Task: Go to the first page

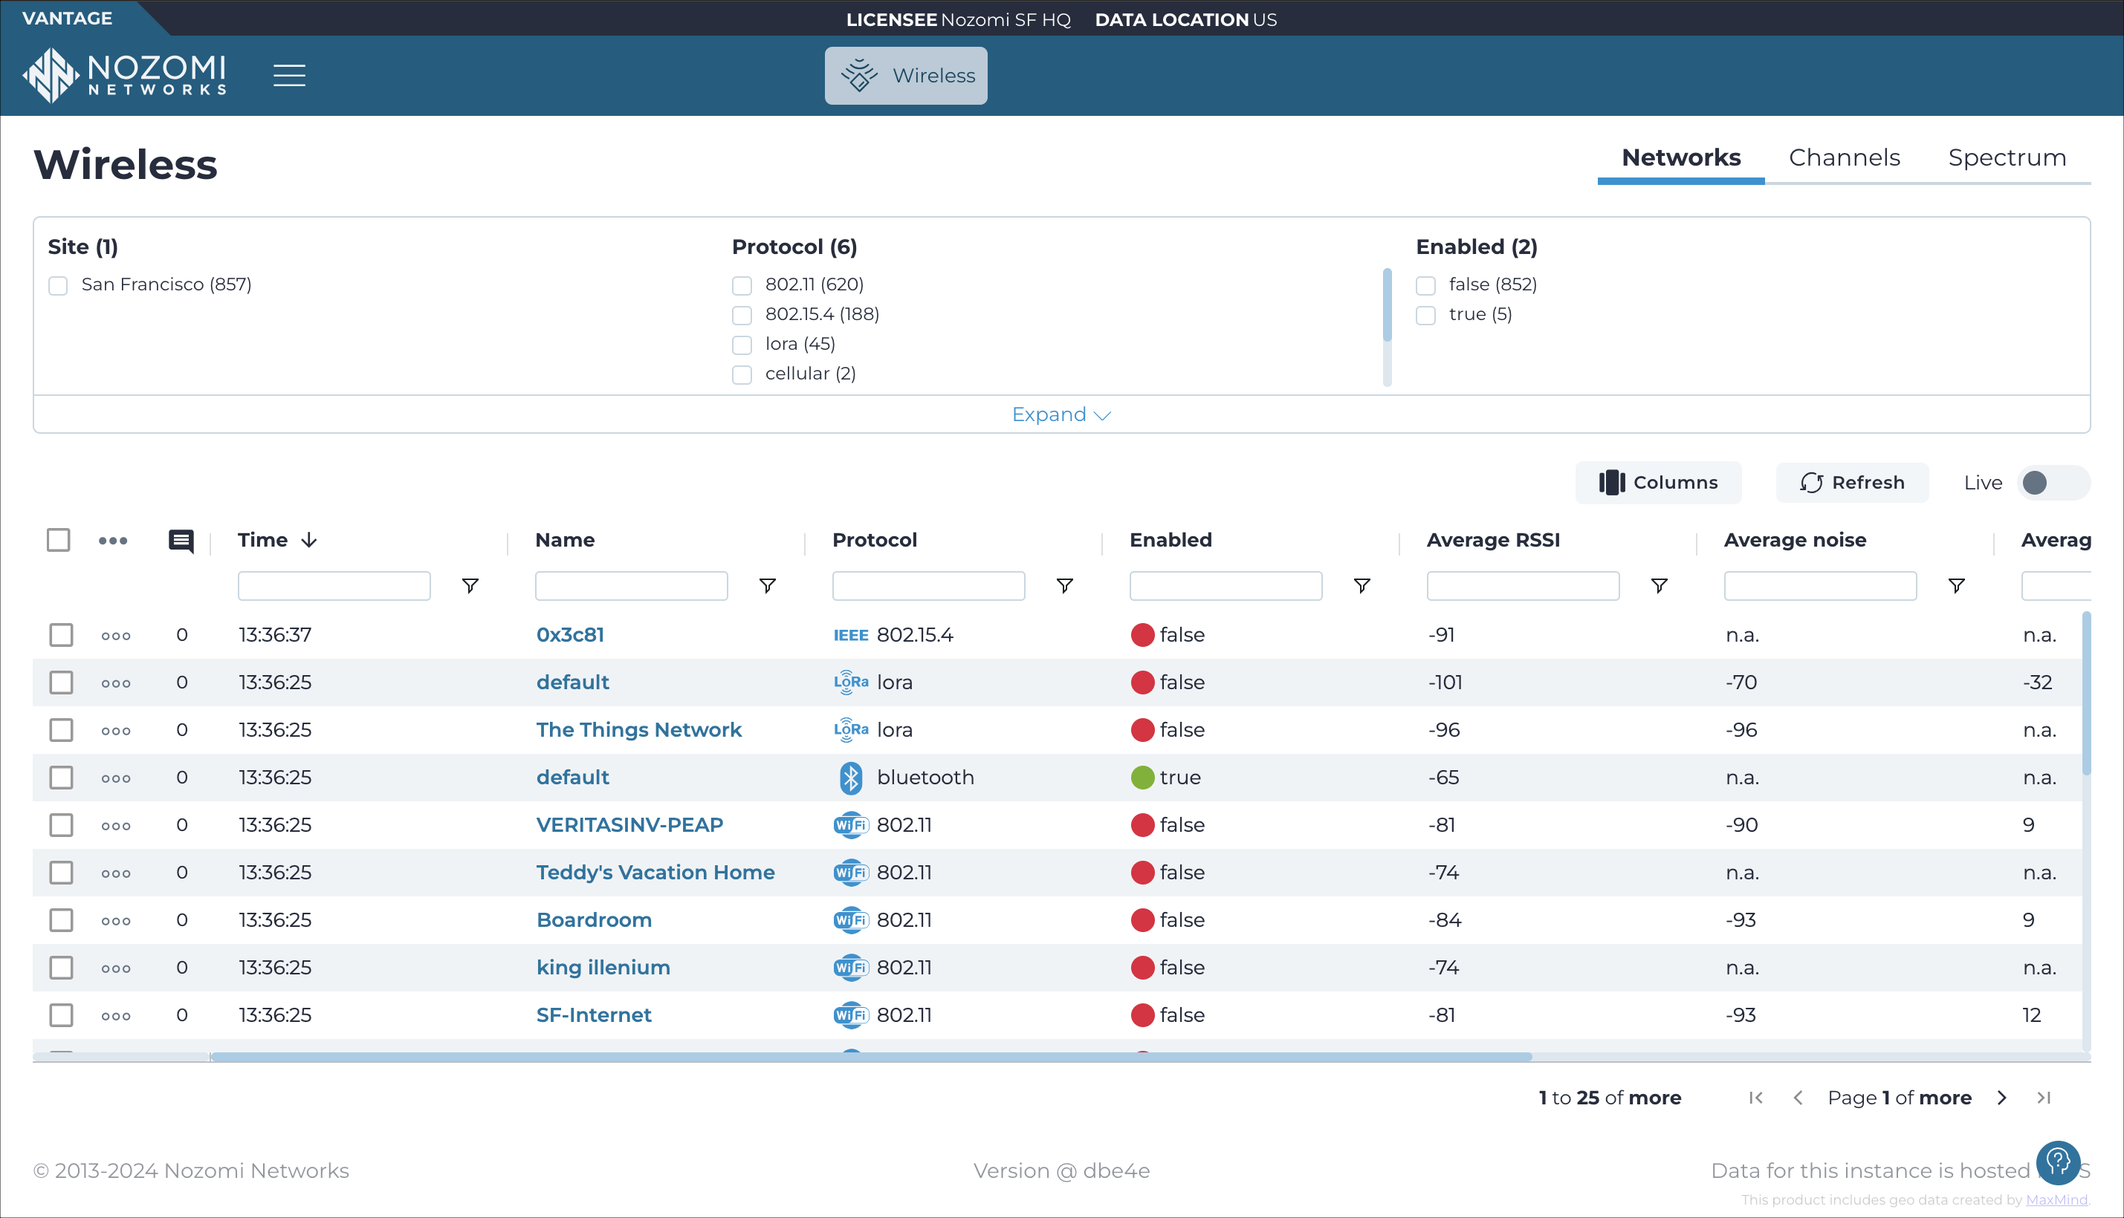Action: pyautogui.click(x=1756, y=1098)
